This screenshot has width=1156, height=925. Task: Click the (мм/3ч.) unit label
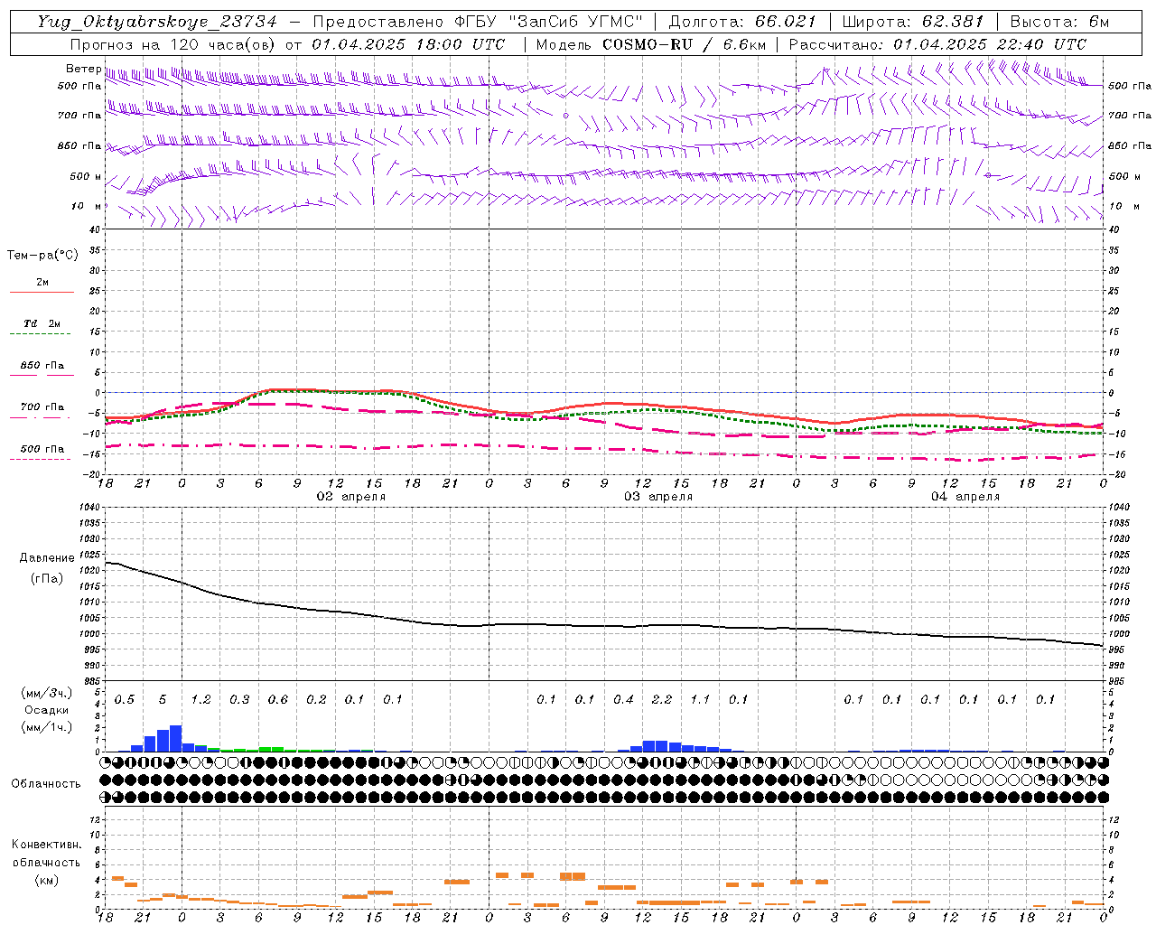click(47, 693)
